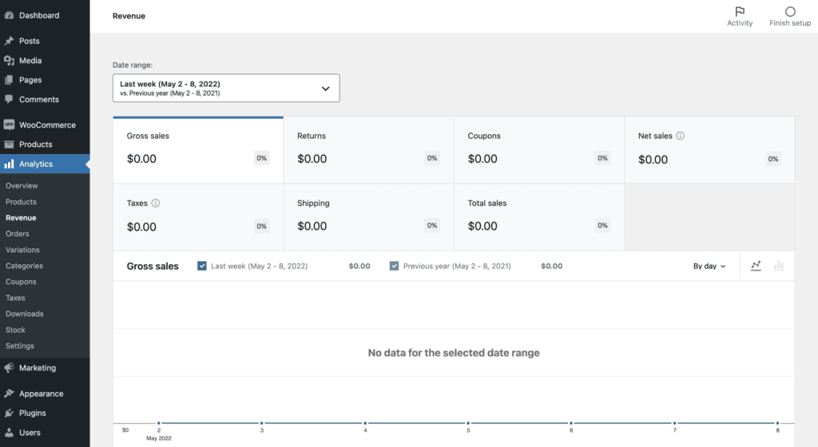Screen dimensions: 818x447
Task: Select the Taxes summary card
Action: click(x=198, y=217)
